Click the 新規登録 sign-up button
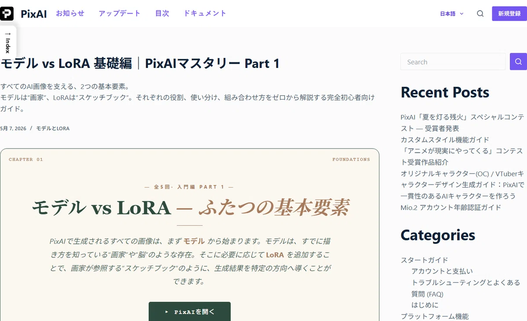Screen dimensions: 527x321 tap(509, 14)
